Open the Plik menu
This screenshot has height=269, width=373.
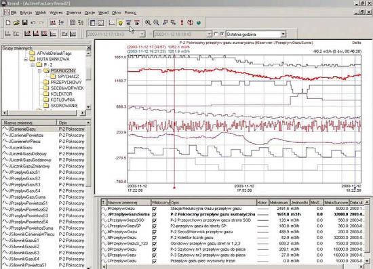pyautogui.click(x=14, y=13)
